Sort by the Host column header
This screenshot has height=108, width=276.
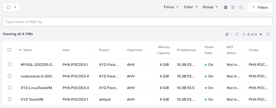(66, 50)
